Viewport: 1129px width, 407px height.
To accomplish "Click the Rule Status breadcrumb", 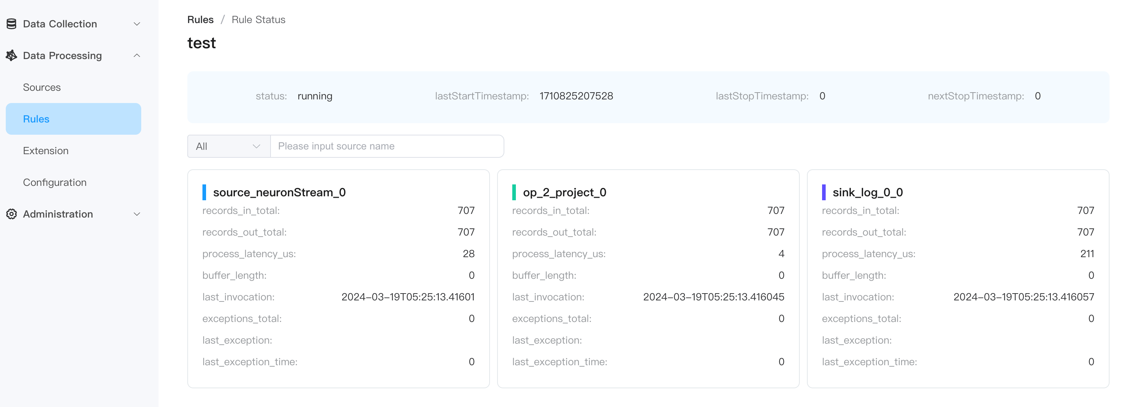I will pyautogui.click(x=258, y=20).
